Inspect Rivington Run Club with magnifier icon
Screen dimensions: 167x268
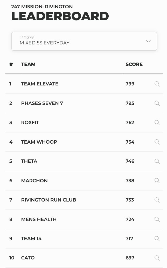pyautogui.click(x=157, y=200)
